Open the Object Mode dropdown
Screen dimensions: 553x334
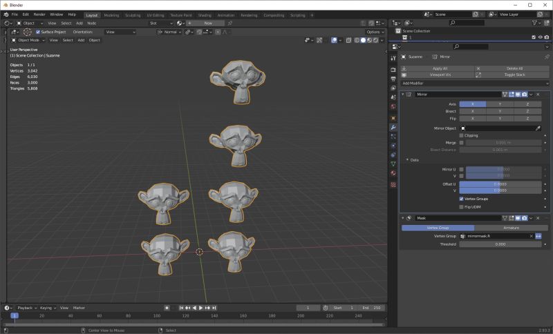point(28,40)
